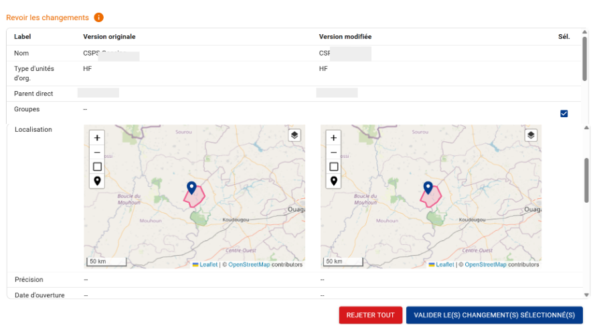Click the orange info icon beside Revoir les changements
The image size is (597, 330).
point(98,17)
